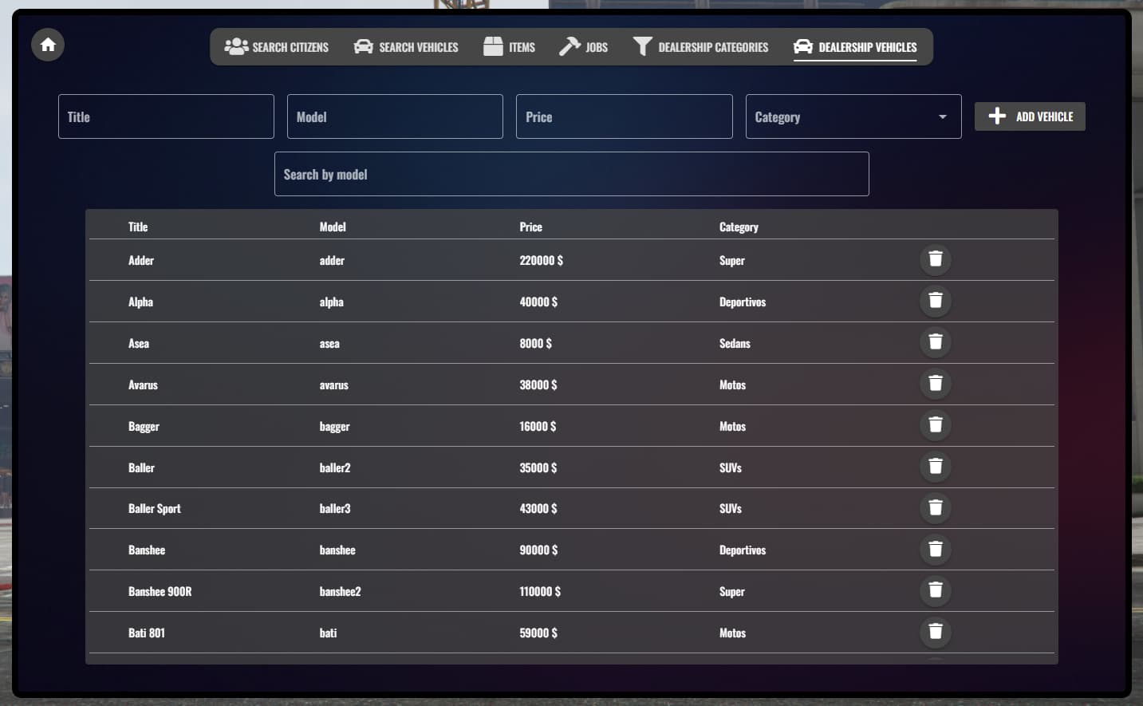Viewport: 1143px width, 706px height.
Task: Select the baller2 model cell
Action: [x=335, y=467]
